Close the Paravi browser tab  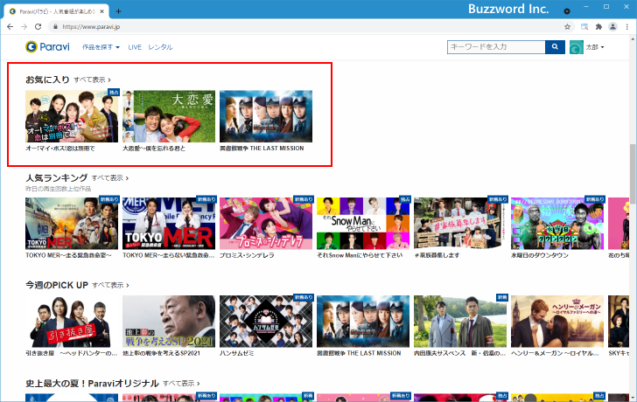click(102, 11)
